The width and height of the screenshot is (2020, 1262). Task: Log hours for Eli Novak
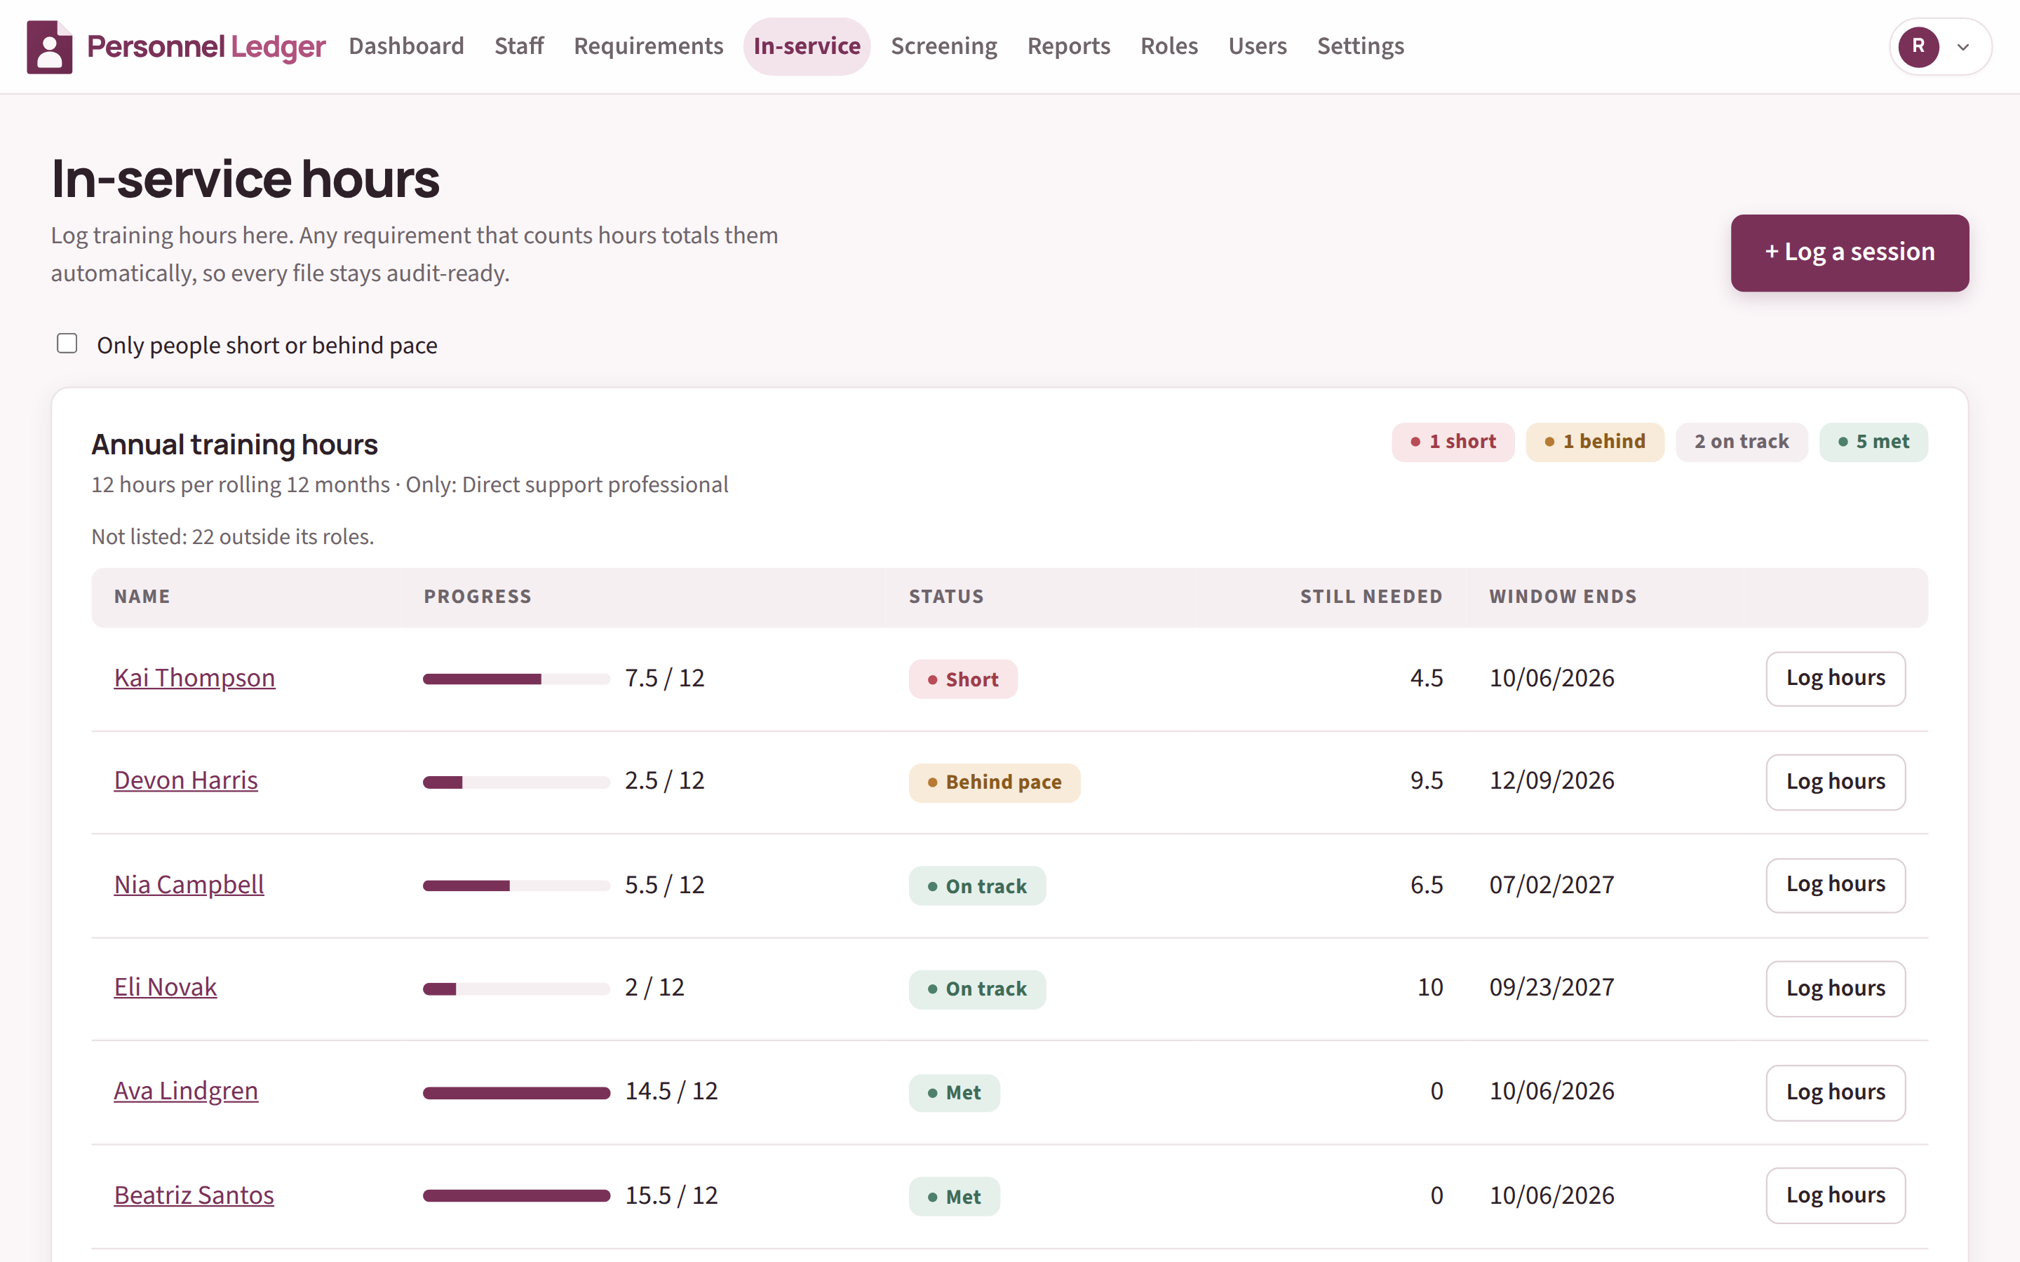tap(1836, 989)
